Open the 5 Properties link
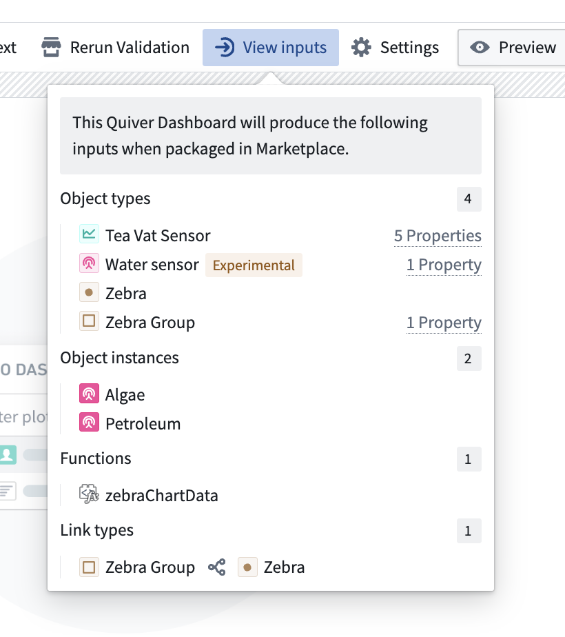This screenshot has height=637, width=565. (x=438, y=236)
